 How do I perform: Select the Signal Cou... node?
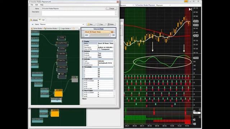tap(62, 62)
